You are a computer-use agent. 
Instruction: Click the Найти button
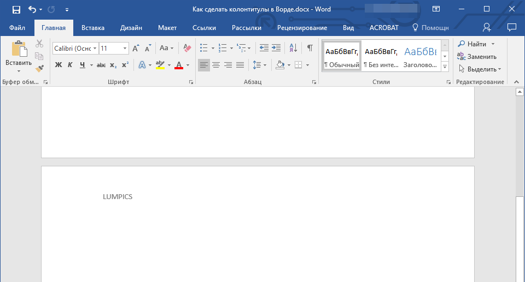coord(472,44)
